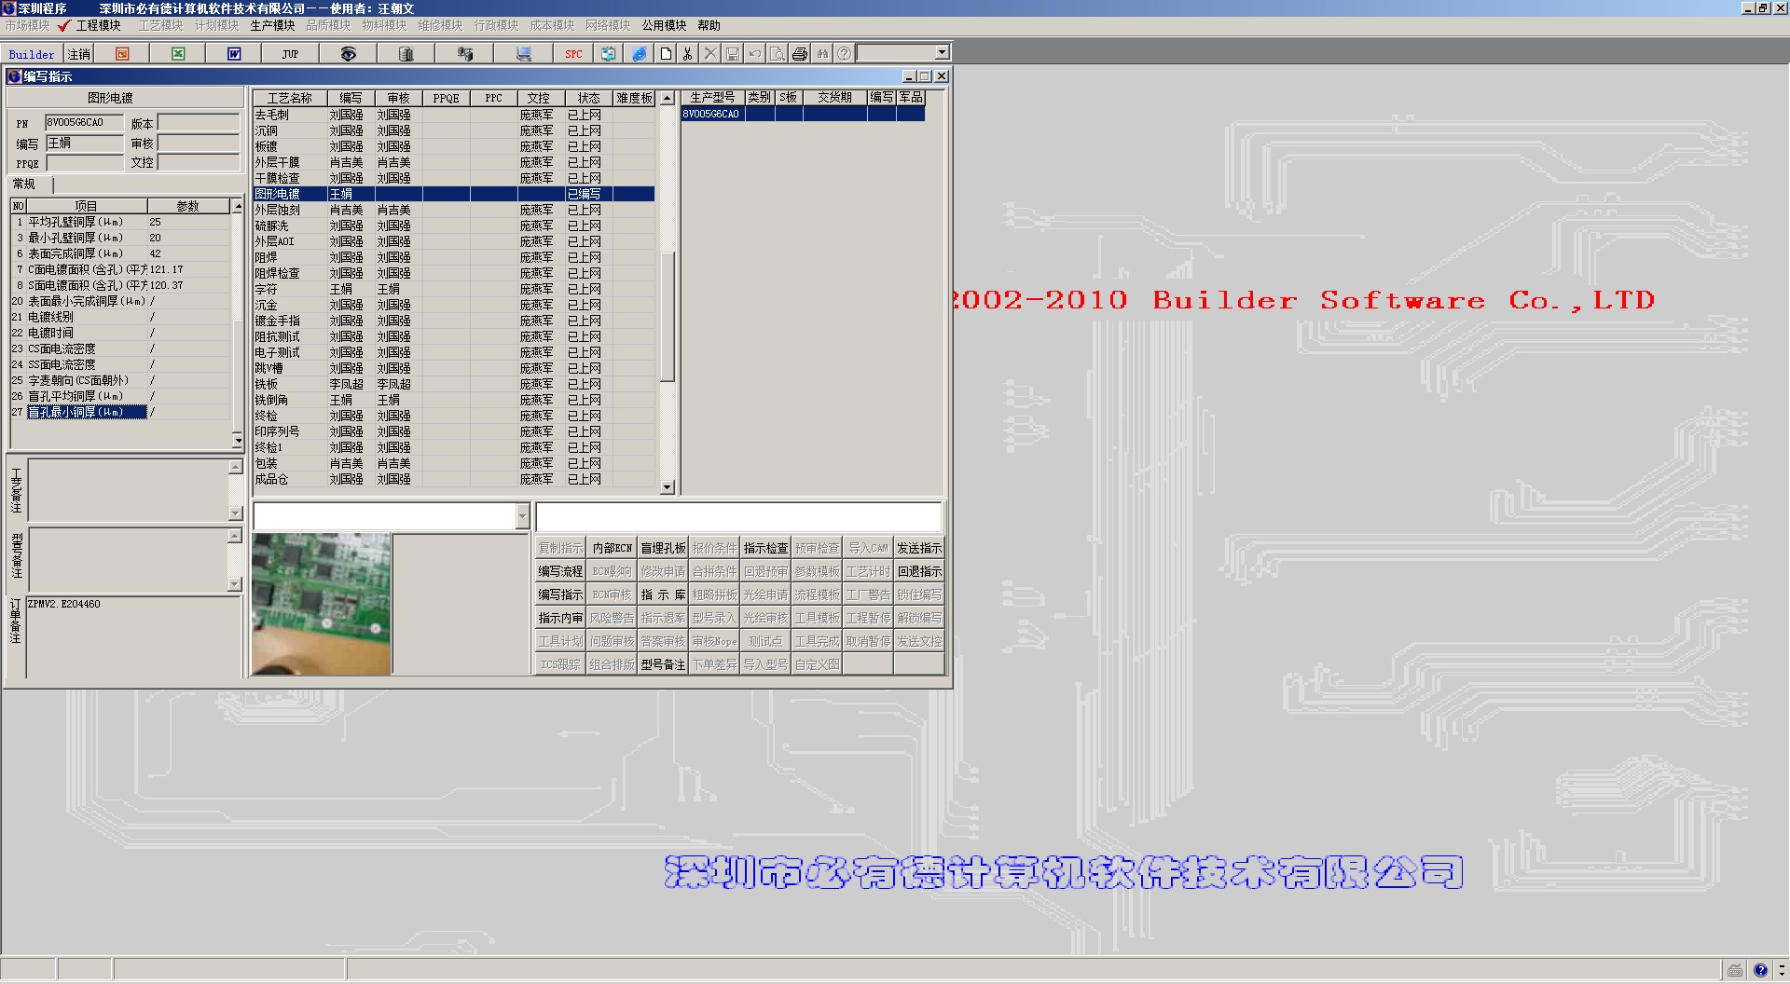The height and width of the screenshot is (984, 1790).
Task: Select the 常规 tab
Action: point(24,184)
